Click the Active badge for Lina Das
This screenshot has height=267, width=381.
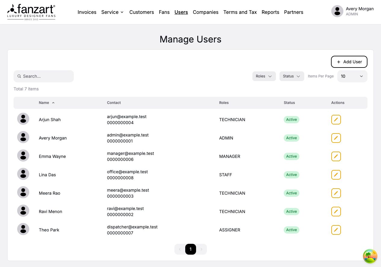tap(292, 175)
